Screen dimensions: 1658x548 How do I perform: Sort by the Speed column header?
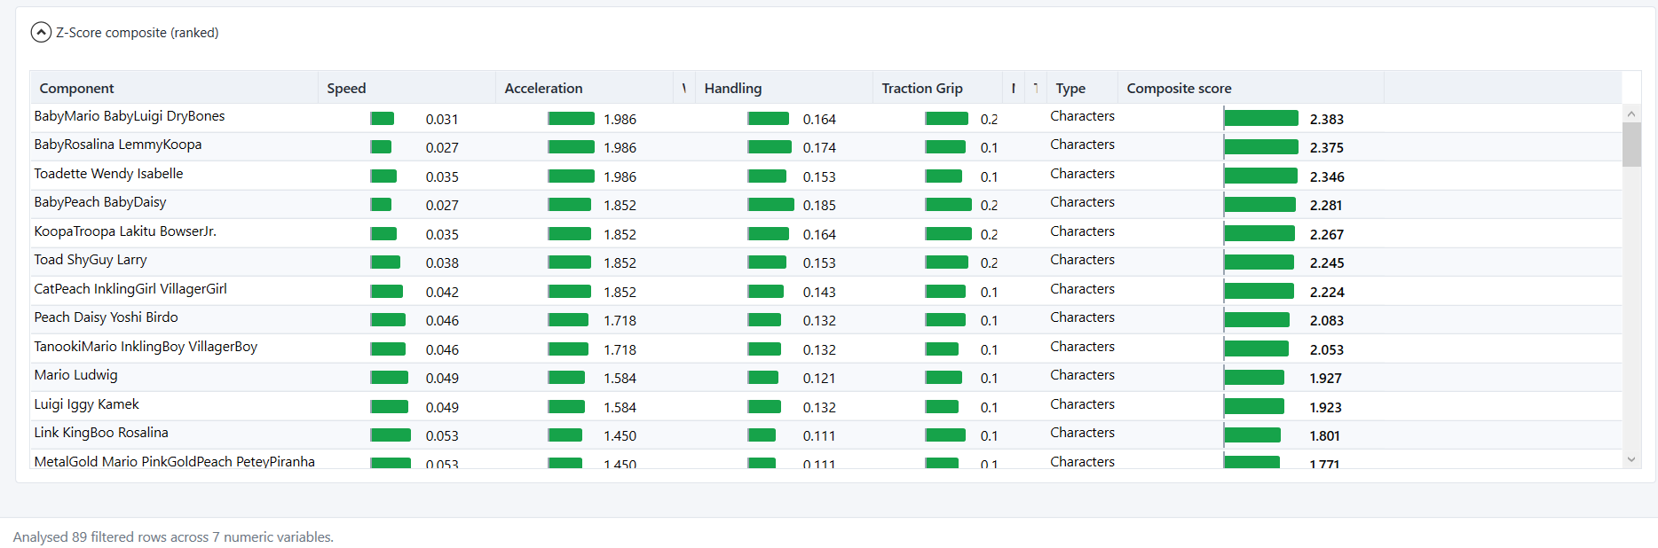[407, 88]
